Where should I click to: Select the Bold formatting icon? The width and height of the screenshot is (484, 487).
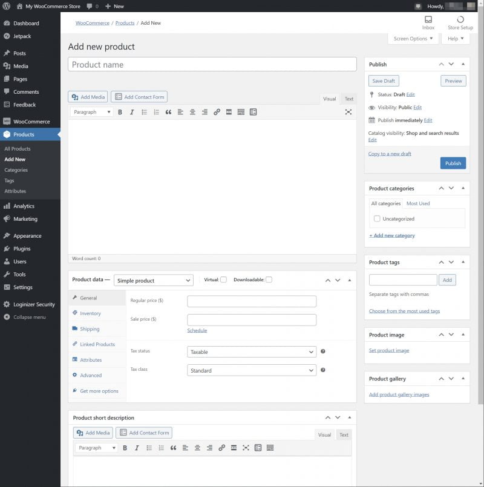(120, 112)
